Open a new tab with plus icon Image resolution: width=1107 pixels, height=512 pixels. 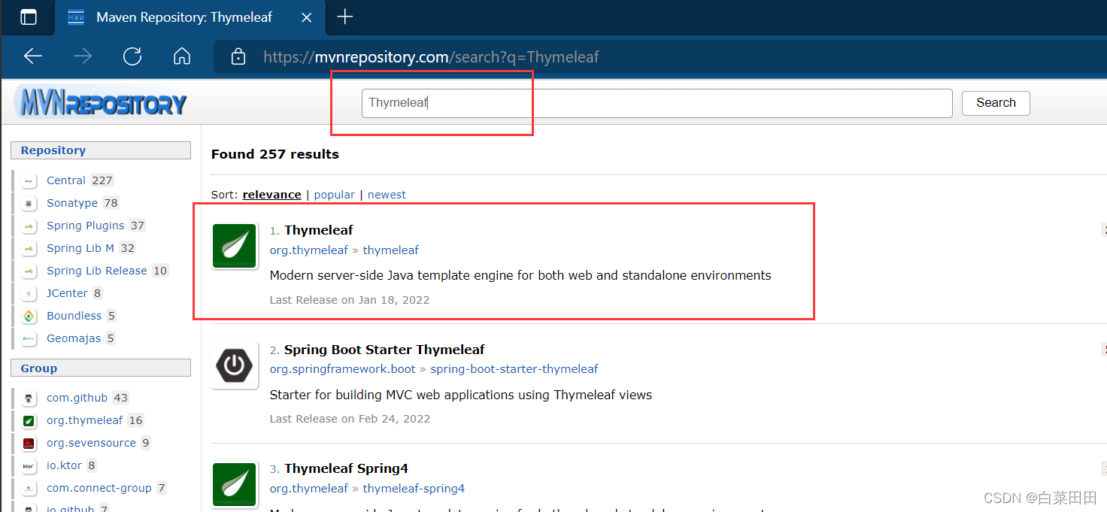tap(344, 17)
